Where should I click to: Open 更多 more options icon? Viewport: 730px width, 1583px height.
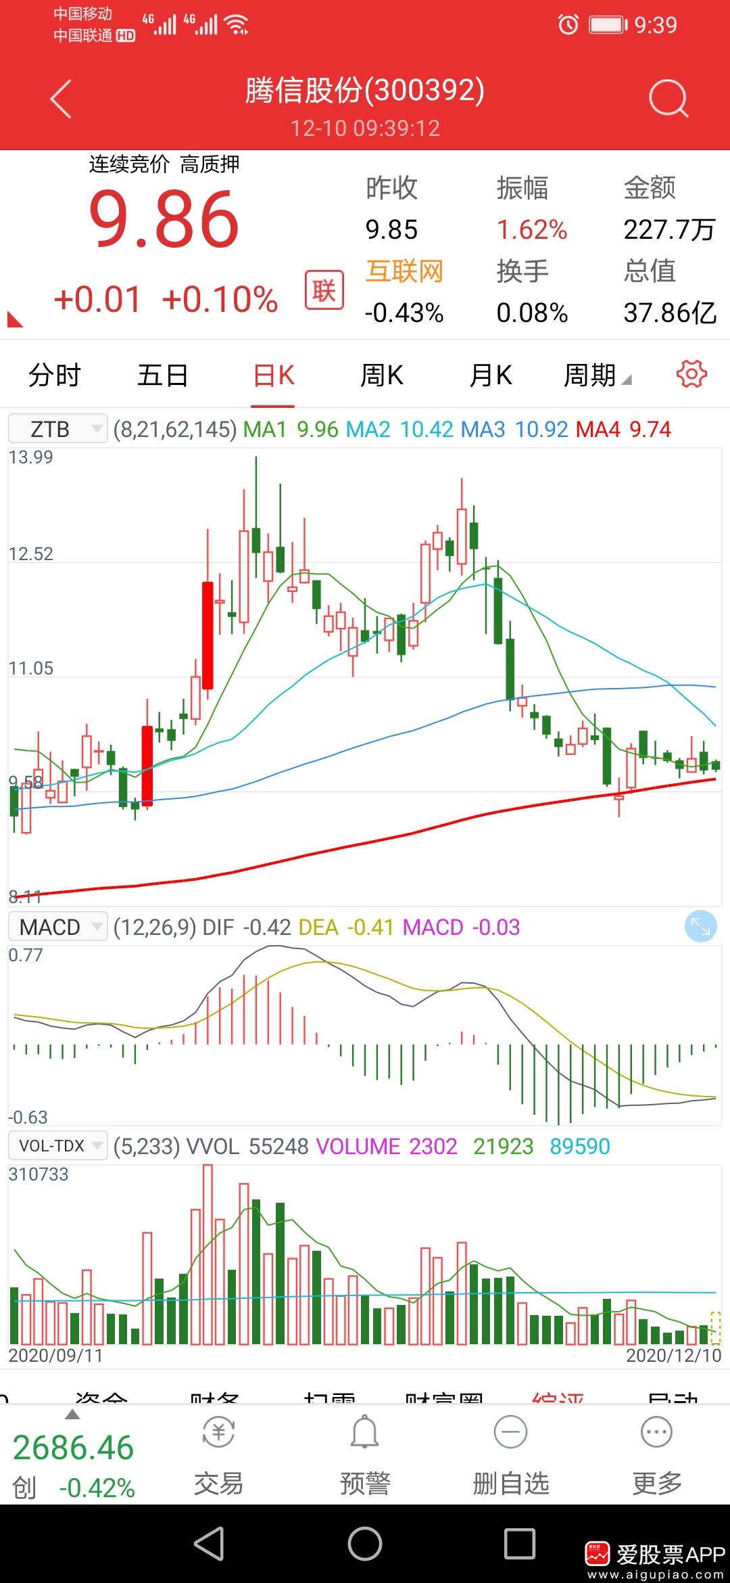(x=656, y=1432)
